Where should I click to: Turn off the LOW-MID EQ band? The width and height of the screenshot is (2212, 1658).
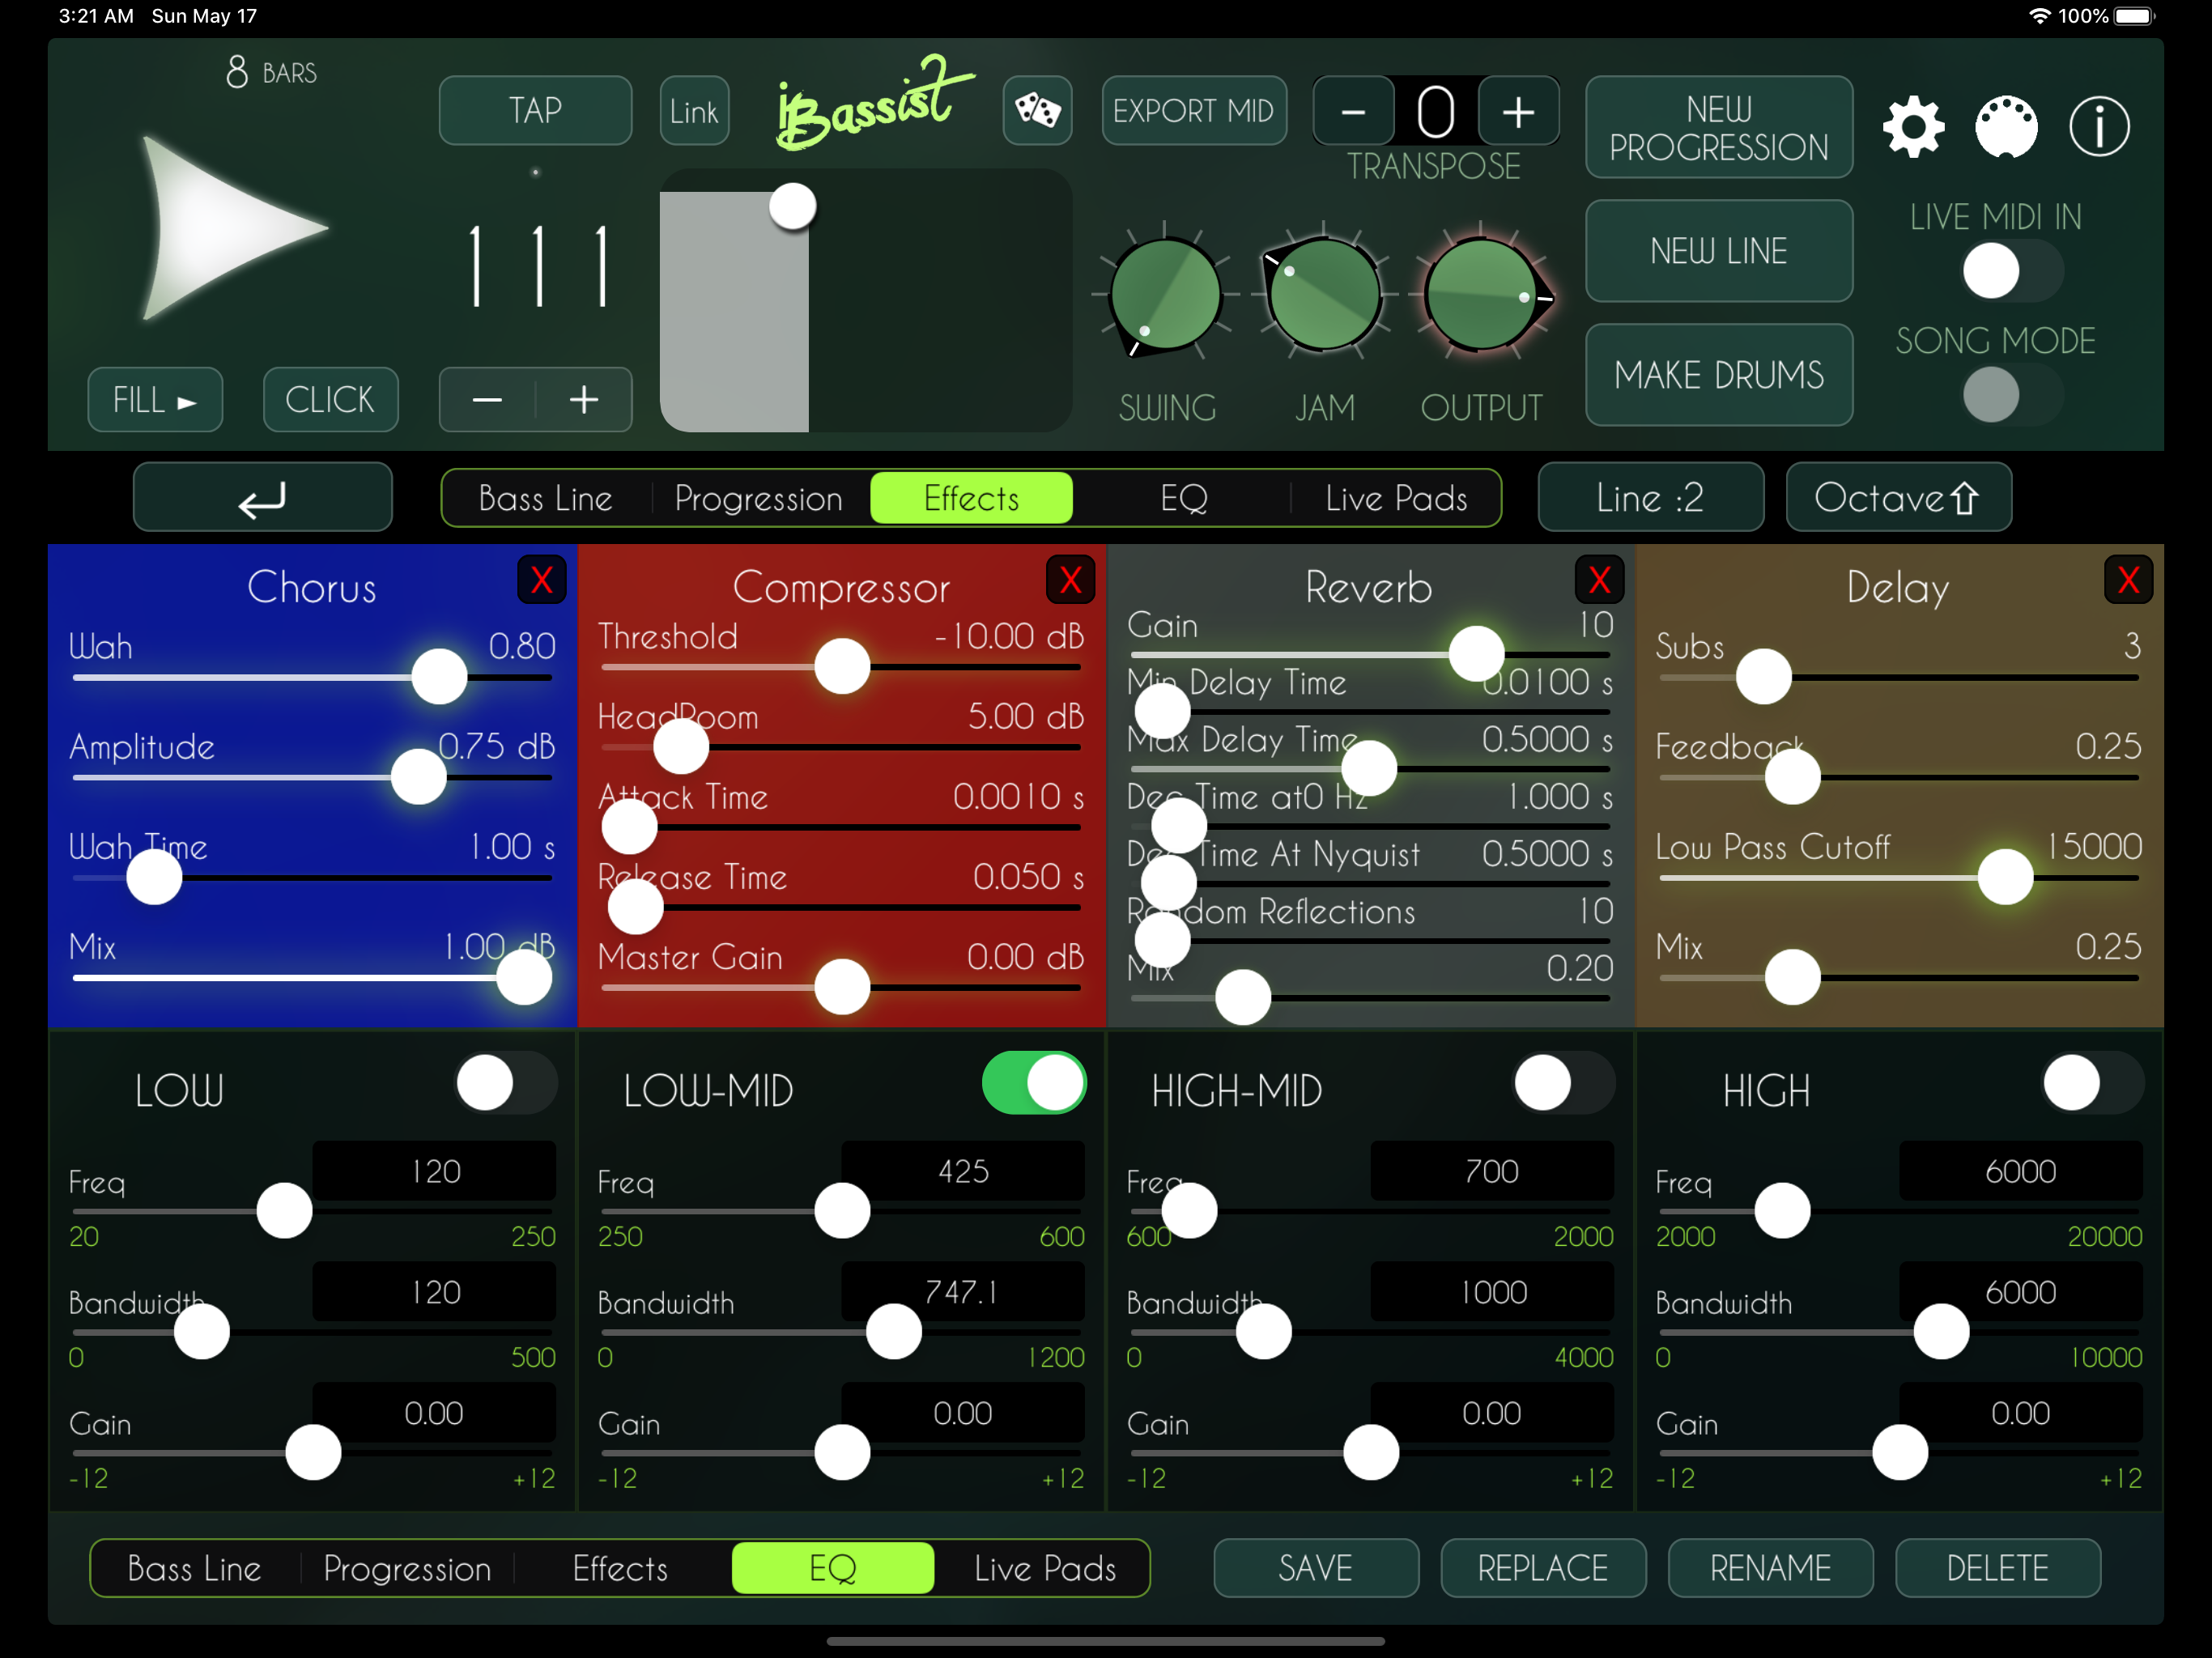[1034, 1083]
